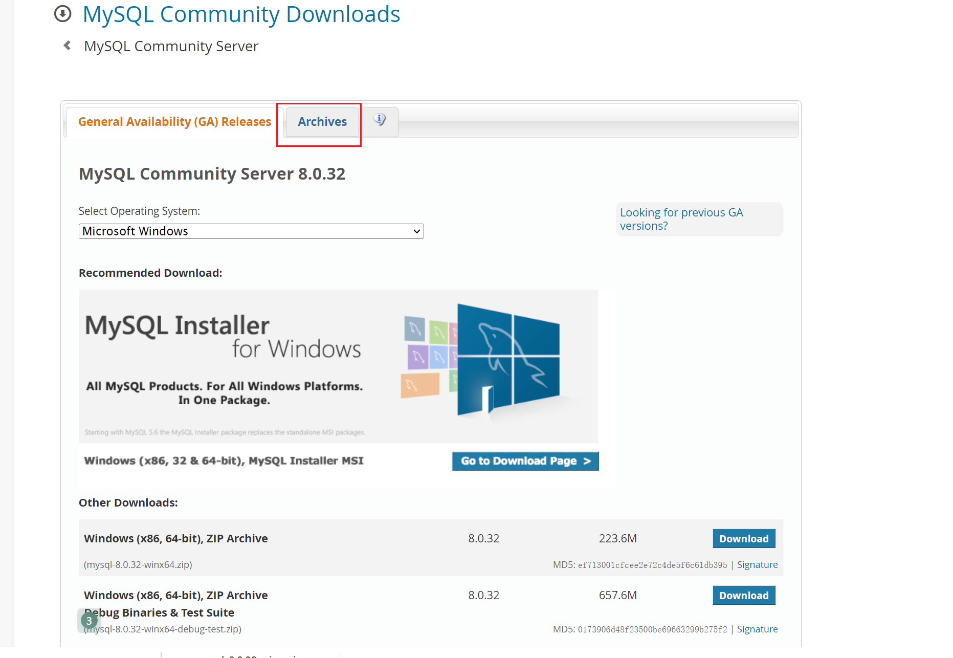Image resolution: width=953 pixels, height=658 pixels.
Task: Click the MySQL Community Server 8.0.32 heading
Action: tap(212, 174)
